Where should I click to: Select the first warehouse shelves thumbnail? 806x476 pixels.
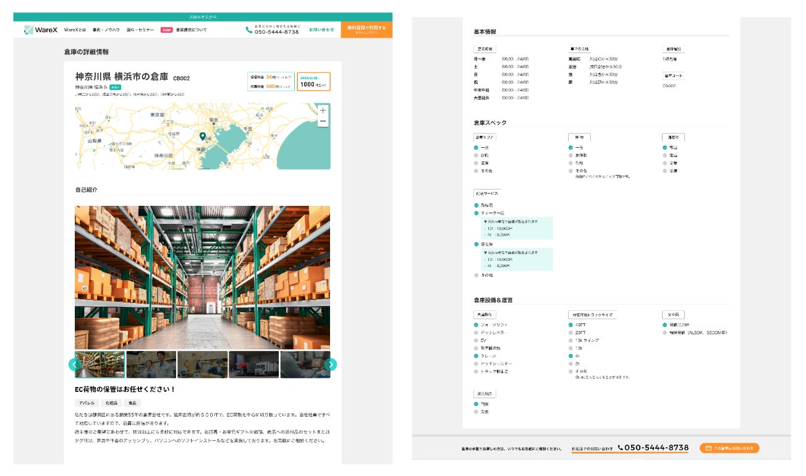click(100, 365)
